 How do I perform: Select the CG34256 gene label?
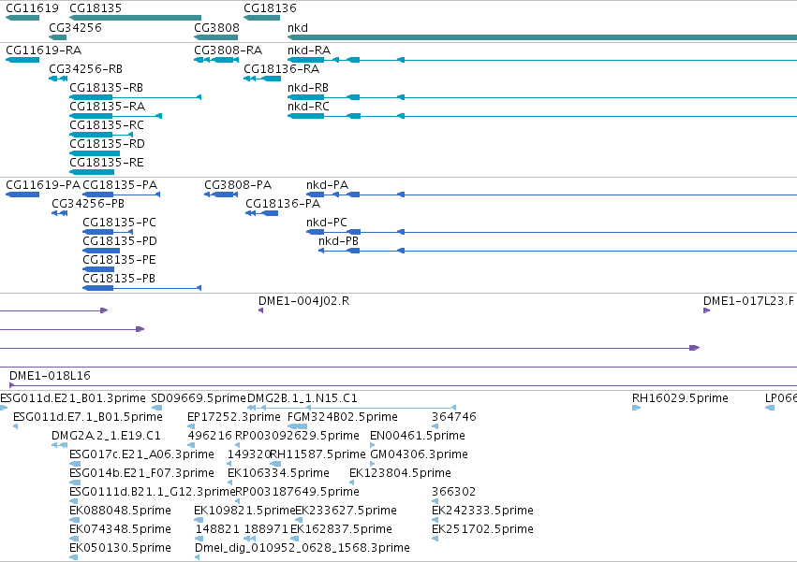75,27
